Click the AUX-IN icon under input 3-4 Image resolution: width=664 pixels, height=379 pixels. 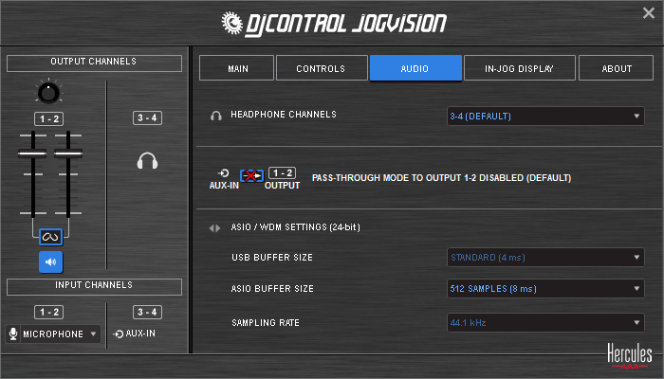[119, 334]
